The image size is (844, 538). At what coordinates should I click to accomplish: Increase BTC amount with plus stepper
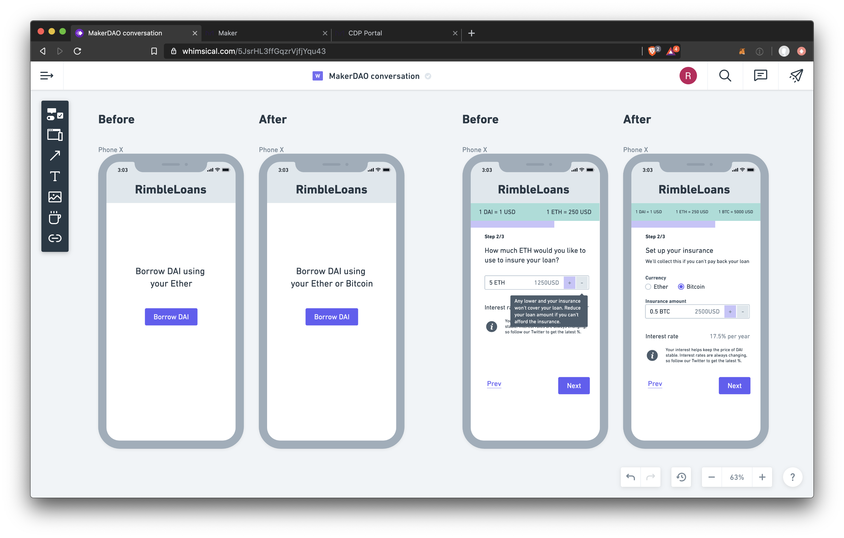[730, 311]
